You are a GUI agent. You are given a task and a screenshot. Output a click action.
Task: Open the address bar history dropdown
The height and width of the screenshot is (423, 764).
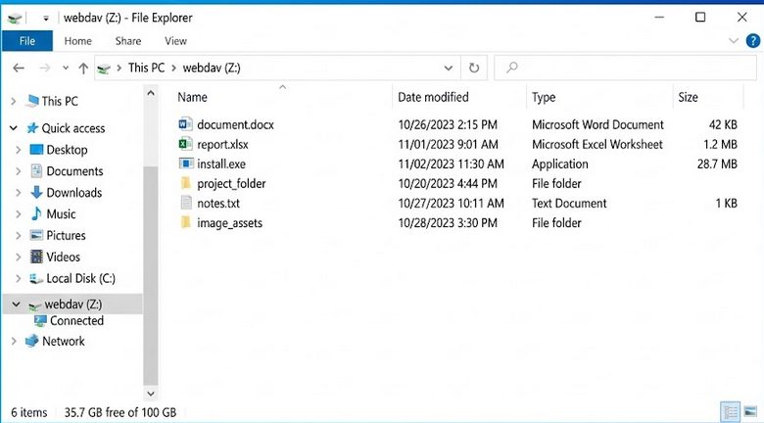(449, 68)
